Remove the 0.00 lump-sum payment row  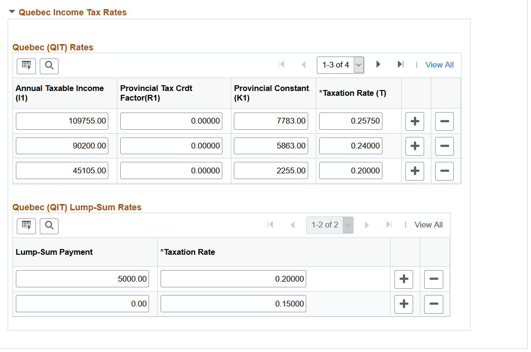pos(433,304)
